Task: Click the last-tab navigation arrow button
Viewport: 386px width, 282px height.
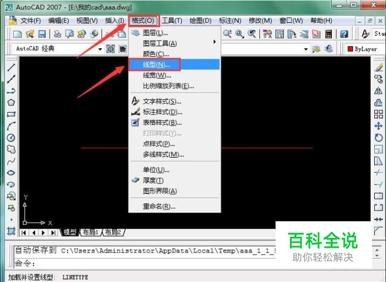Action: point(53,232)
